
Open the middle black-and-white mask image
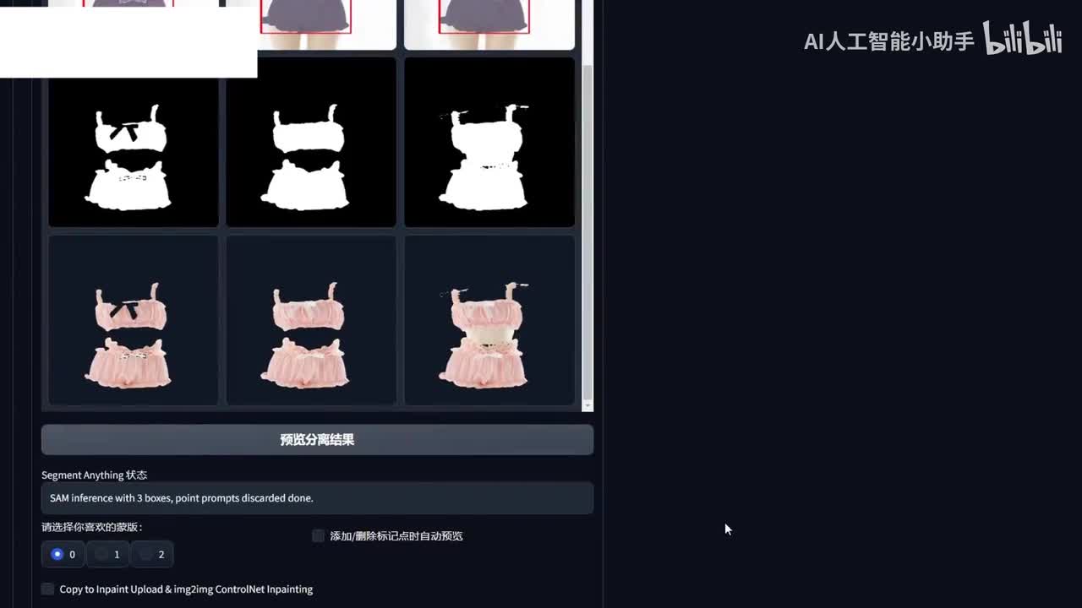pos(311,142)
